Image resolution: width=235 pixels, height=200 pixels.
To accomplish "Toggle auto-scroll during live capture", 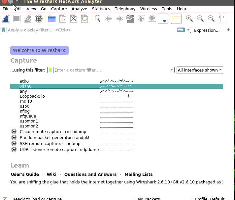I will [x=163, y=19].
